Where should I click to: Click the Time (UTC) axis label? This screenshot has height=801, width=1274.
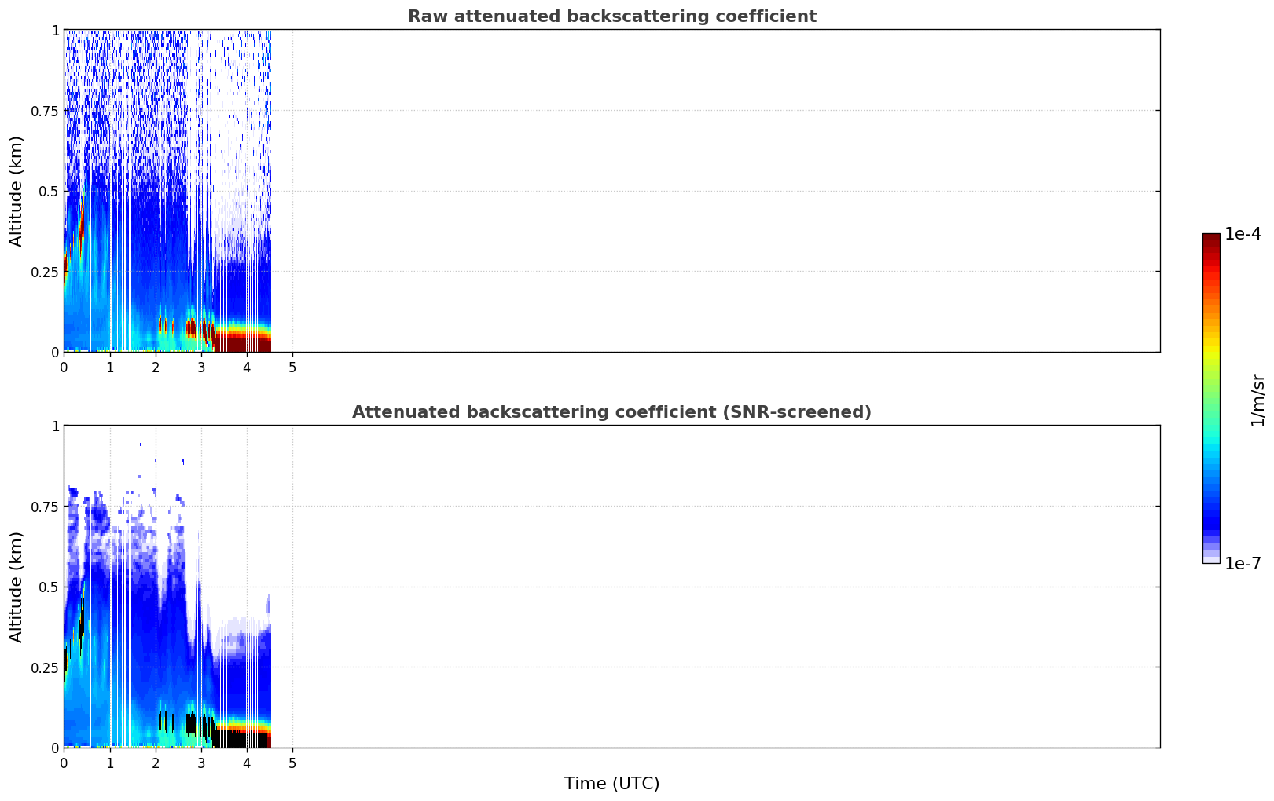point(611,784)
